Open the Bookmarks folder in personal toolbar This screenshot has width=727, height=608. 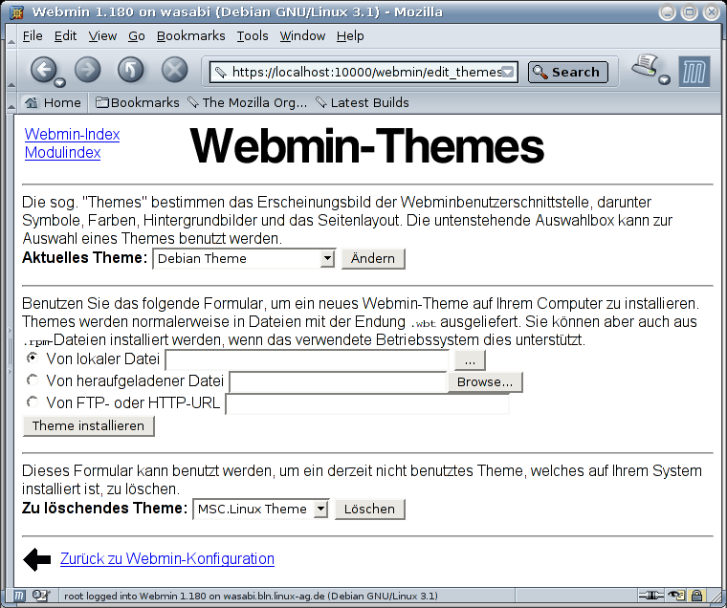coord(138,102)
